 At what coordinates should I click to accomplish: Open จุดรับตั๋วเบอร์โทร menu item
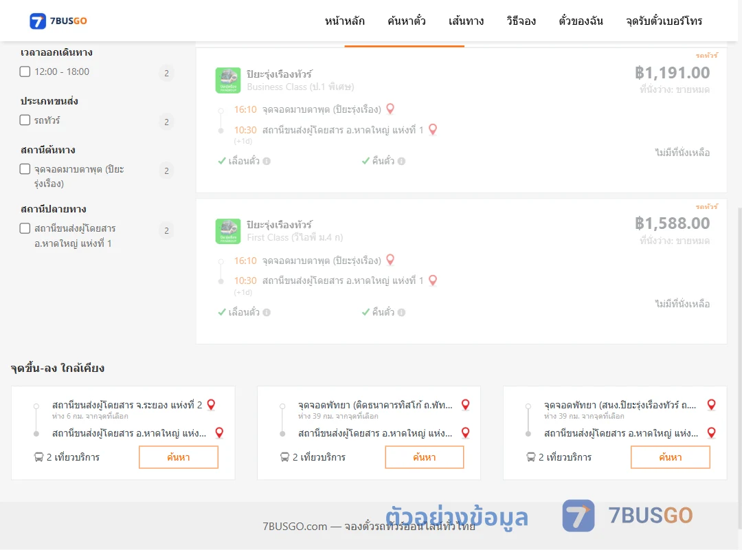click(x=664, y=21)
